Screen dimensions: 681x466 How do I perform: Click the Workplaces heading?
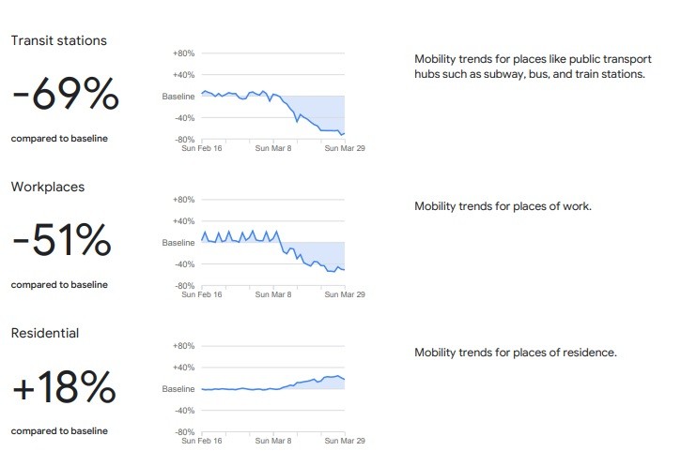tap(48, 187)
